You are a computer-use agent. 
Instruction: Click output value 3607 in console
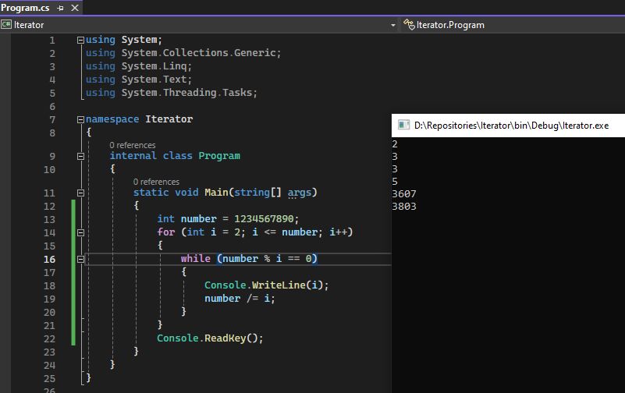click(403, 194)
